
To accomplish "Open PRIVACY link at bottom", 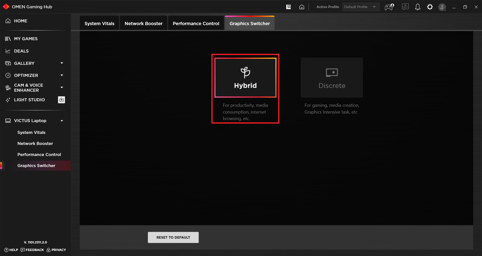I will point(56,250).
